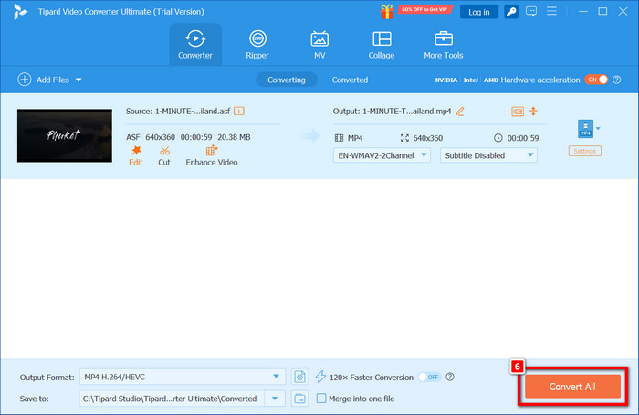
Task: Switch to the Collage tab
Action: point(382,45)
